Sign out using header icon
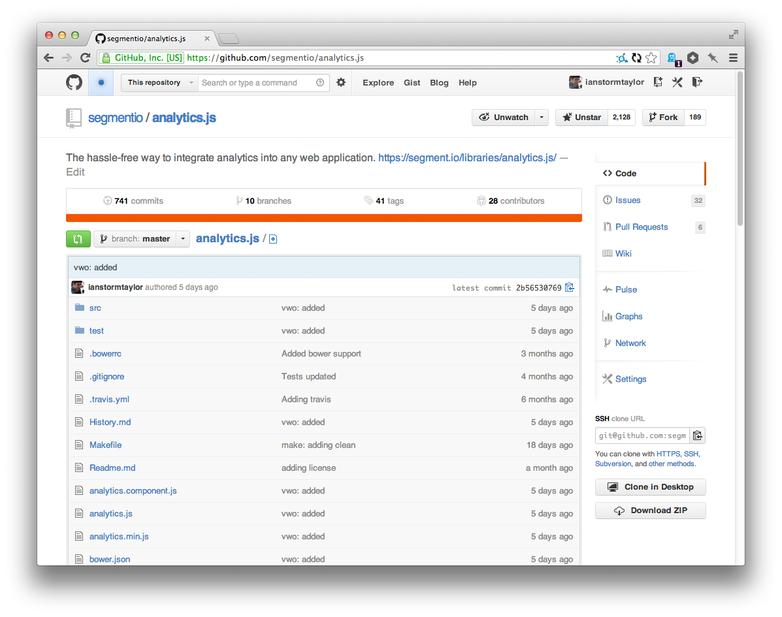The image size is (782, 617). (697, 82)
